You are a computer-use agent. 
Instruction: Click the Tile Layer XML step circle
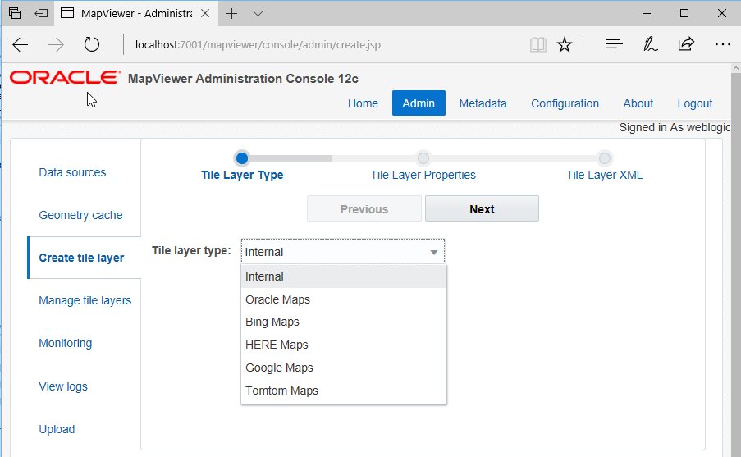604,158
